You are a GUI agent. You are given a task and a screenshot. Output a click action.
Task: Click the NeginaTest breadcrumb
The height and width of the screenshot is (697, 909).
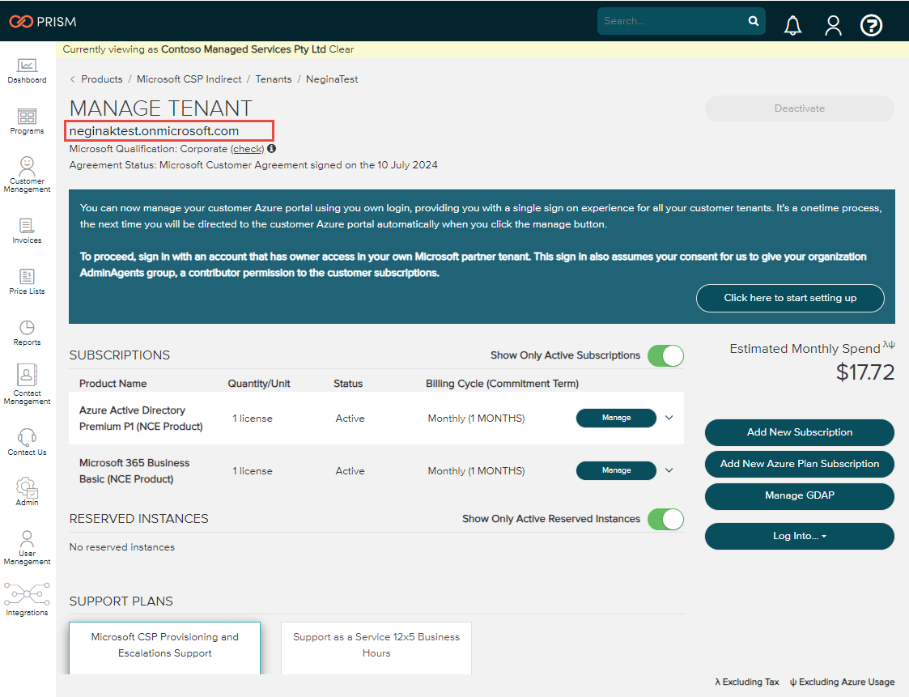(332, 79)
